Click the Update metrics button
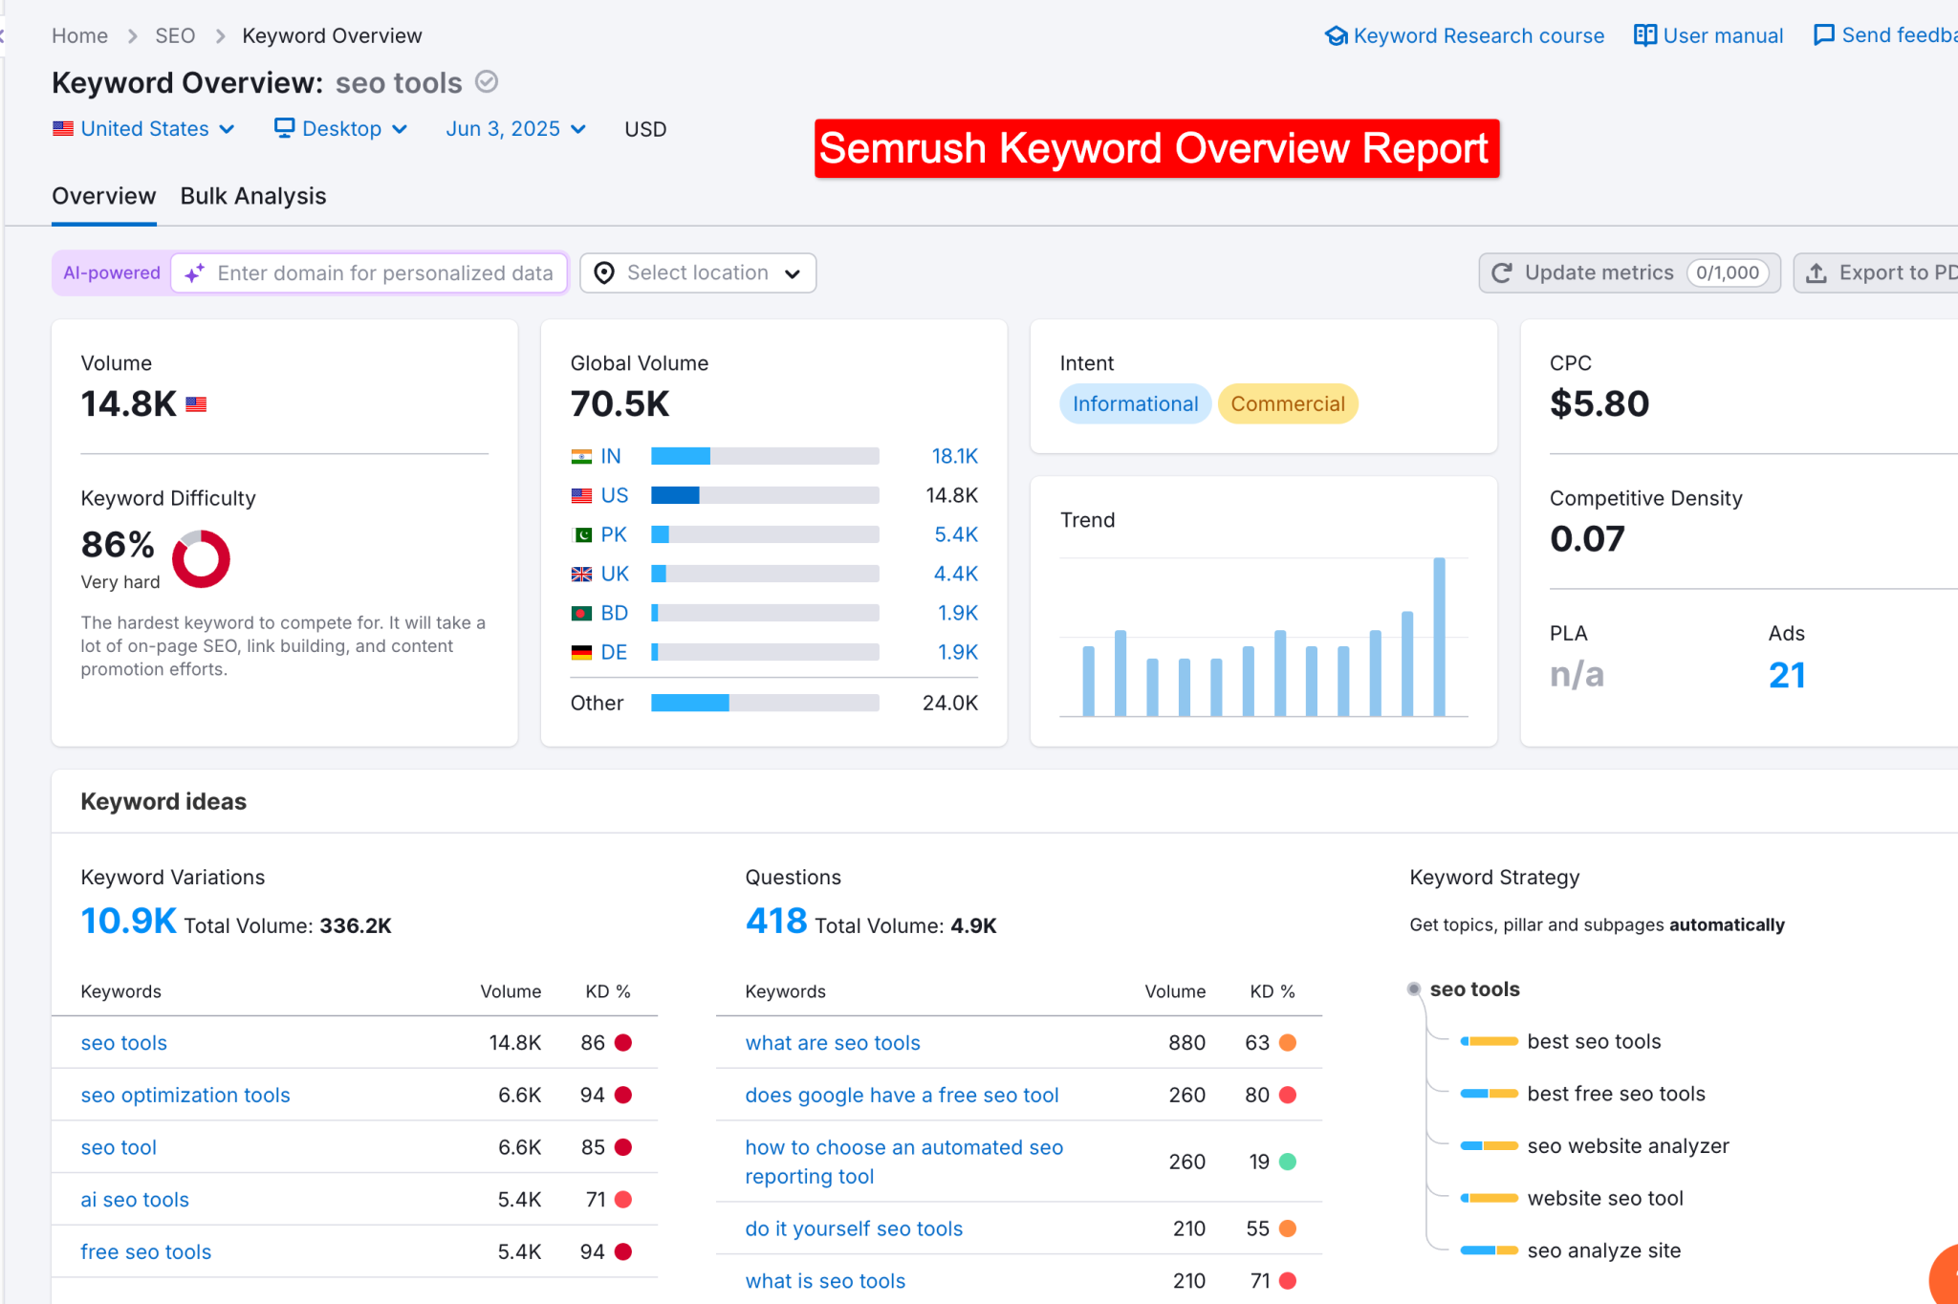Screen dimensions: 1958x1304 [1629, 273]
